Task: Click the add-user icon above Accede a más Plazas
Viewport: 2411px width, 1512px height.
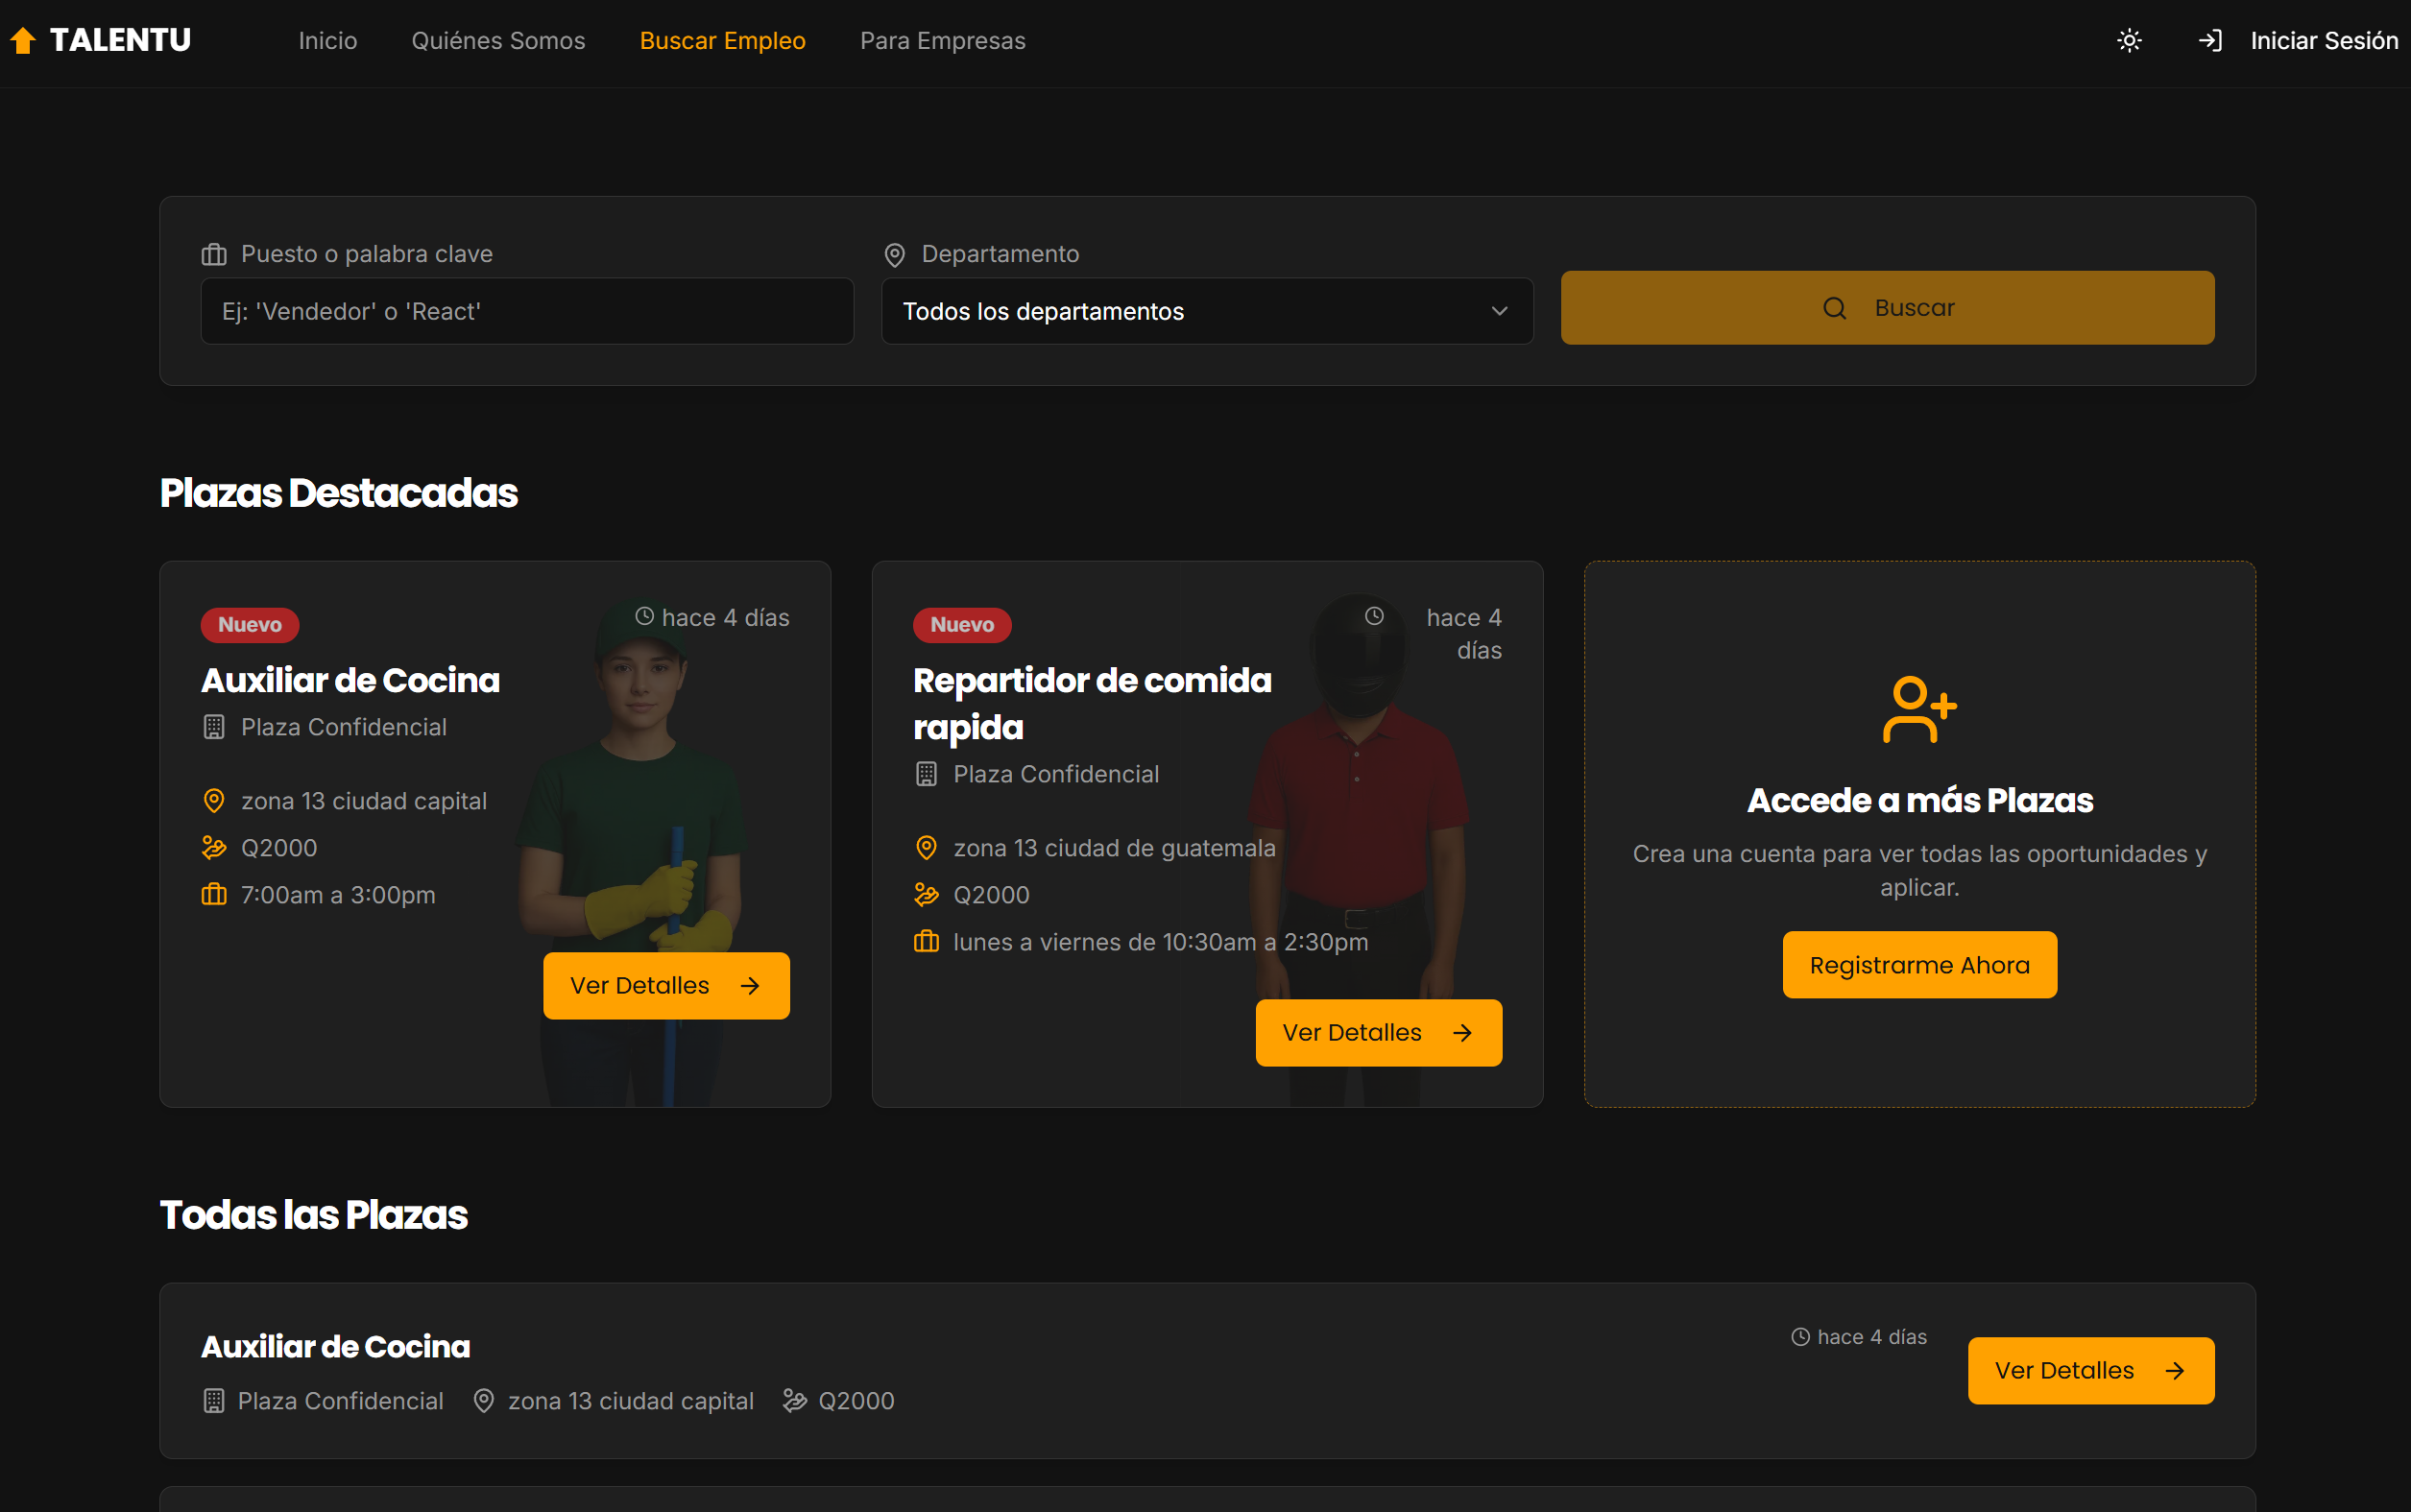Action: click(1919, 710)
